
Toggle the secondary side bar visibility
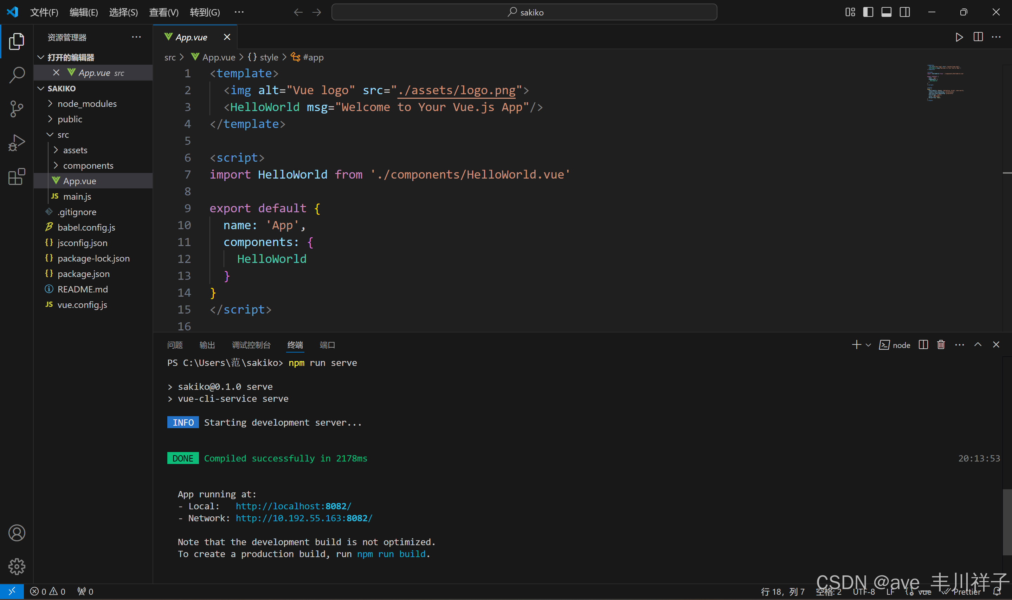click(904, 12)
